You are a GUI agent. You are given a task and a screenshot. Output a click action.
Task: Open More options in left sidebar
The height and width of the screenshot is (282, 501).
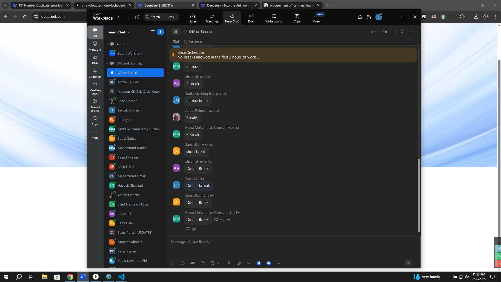click(x=95, y=134)
